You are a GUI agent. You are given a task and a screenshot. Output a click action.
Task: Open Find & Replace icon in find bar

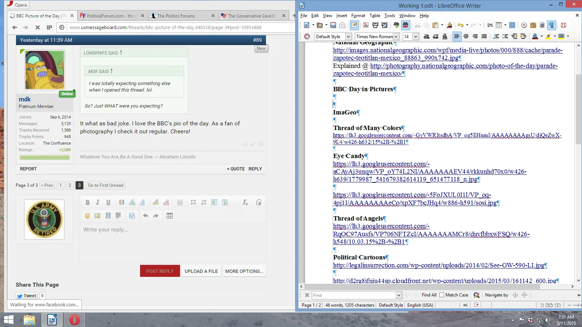click(477, 295)
